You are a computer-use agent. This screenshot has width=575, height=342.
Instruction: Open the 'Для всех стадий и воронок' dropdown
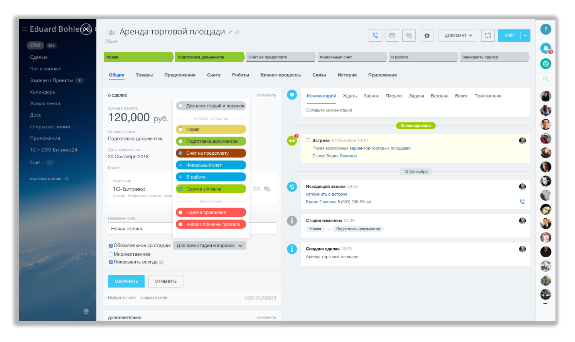point(209,246)
